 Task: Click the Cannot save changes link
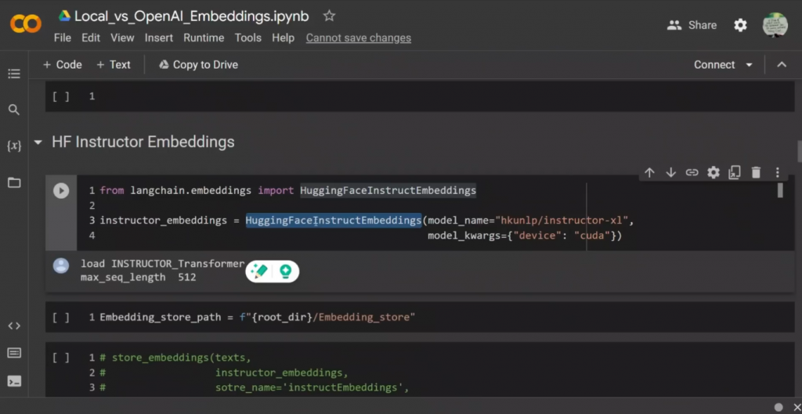[358, 38]
